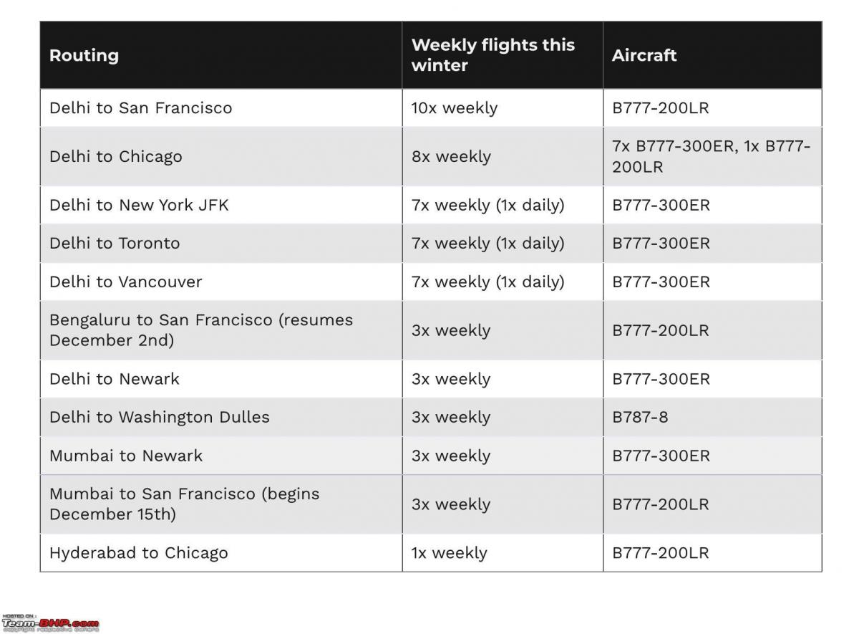Select the Aircraft column header

point(712,55)
